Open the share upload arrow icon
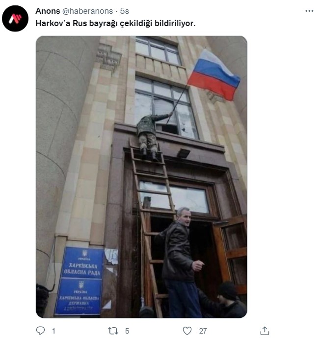 click(x=265, y=331)
